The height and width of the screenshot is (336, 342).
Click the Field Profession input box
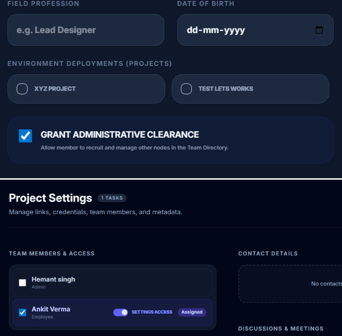pyautogui.click(x=86, y=30)
